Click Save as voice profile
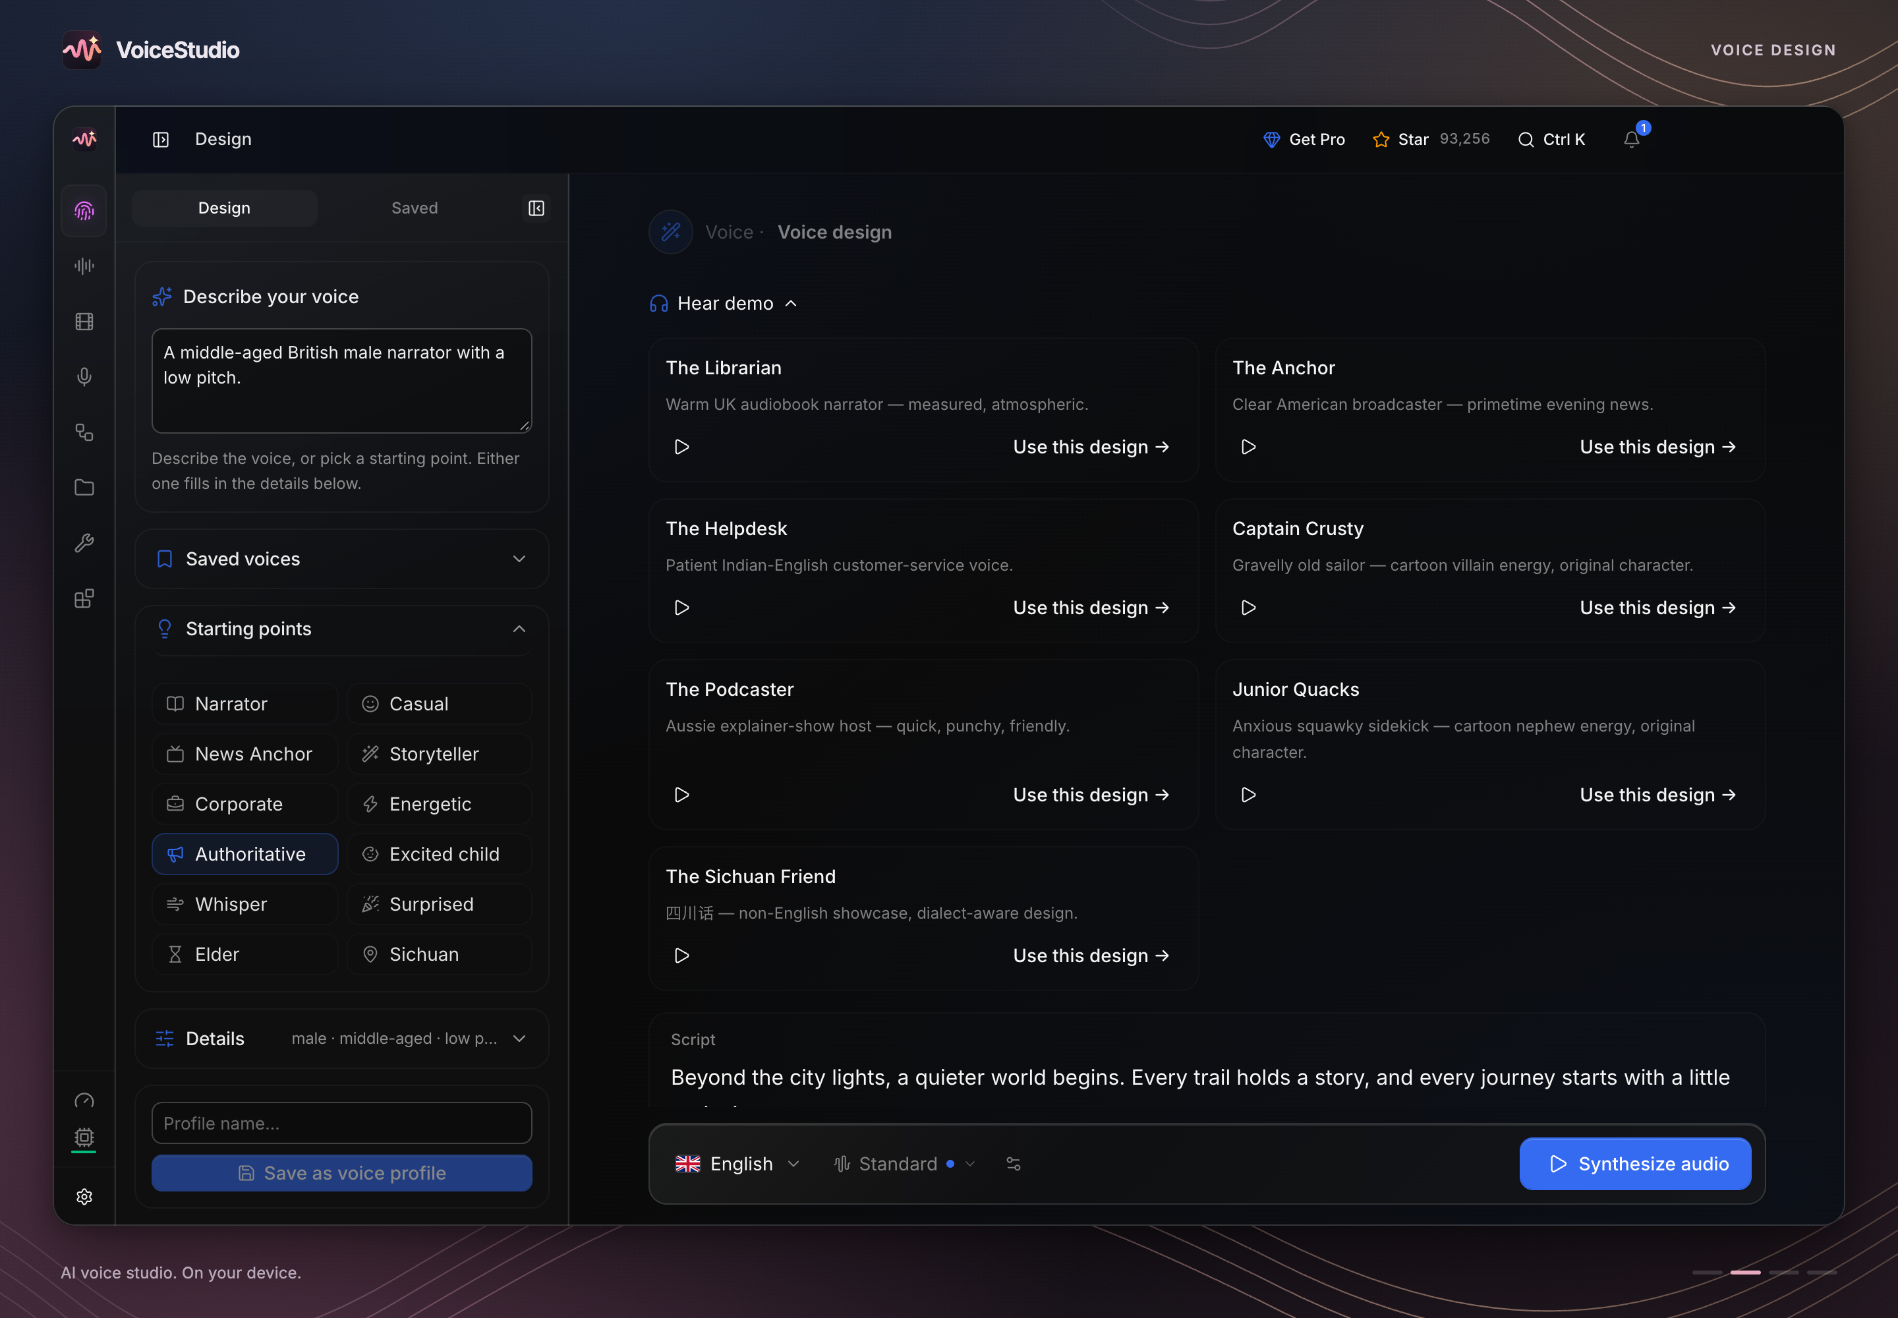Viewport: 1898px width, 1318px height. [342, 1172]
